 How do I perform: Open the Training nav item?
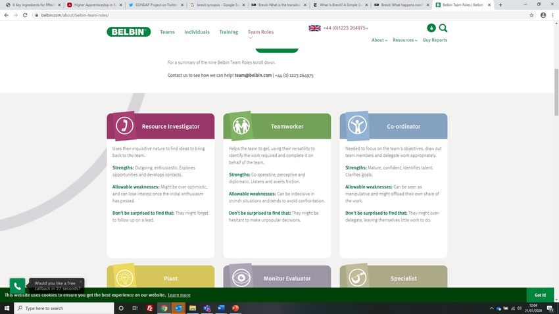228,32
